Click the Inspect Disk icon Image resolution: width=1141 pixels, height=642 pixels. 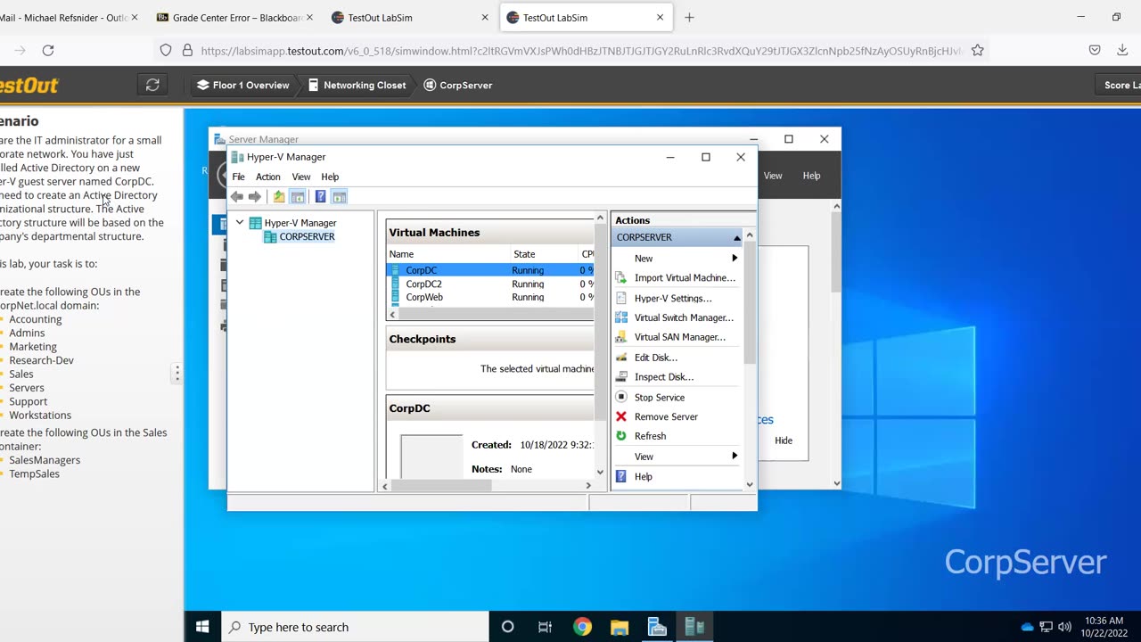[x=621, y=376]
